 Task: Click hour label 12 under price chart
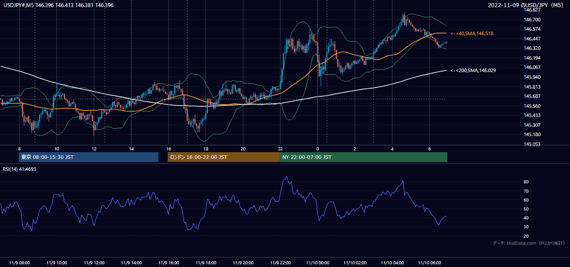click(x=94, y=149)
